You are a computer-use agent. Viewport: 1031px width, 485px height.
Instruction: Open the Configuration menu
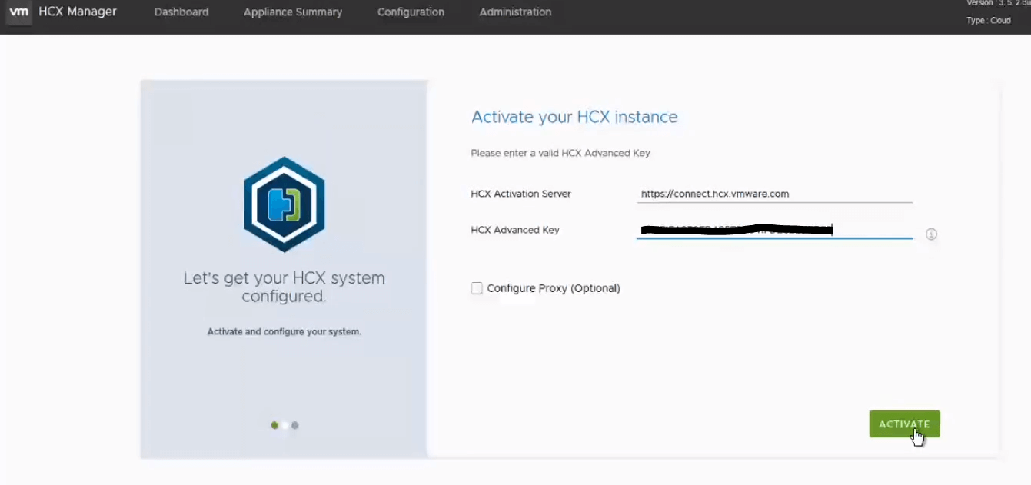coord(411,12)
